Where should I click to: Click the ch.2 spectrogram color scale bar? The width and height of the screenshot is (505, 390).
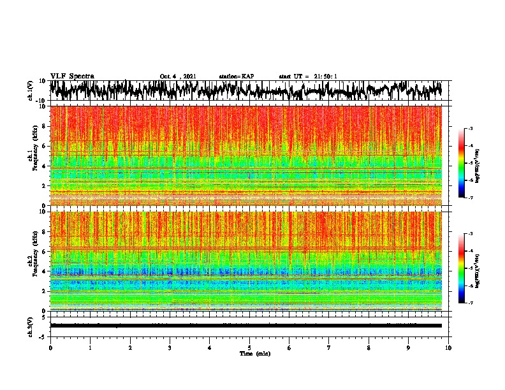click(461, 268)
